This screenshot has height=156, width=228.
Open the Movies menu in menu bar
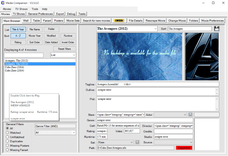pos(7,9)
